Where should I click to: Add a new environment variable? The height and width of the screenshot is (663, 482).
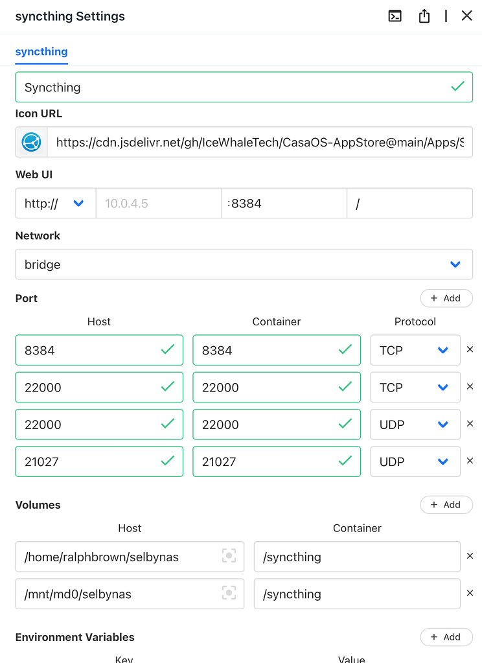pyautogui.click(x=446, y=637)
